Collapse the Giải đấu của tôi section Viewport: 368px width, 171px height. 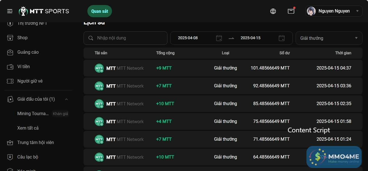tap(66, 99)
